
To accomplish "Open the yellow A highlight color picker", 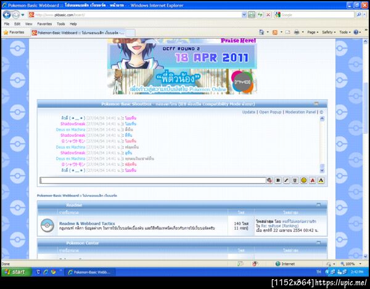I will (321, 181).
